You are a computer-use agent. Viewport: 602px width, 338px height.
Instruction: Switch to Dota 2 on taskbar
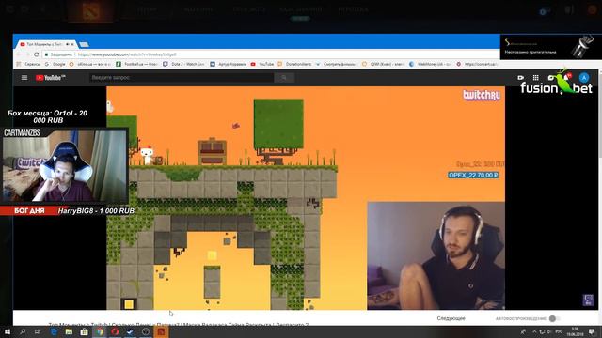click(x=161, y=331)
